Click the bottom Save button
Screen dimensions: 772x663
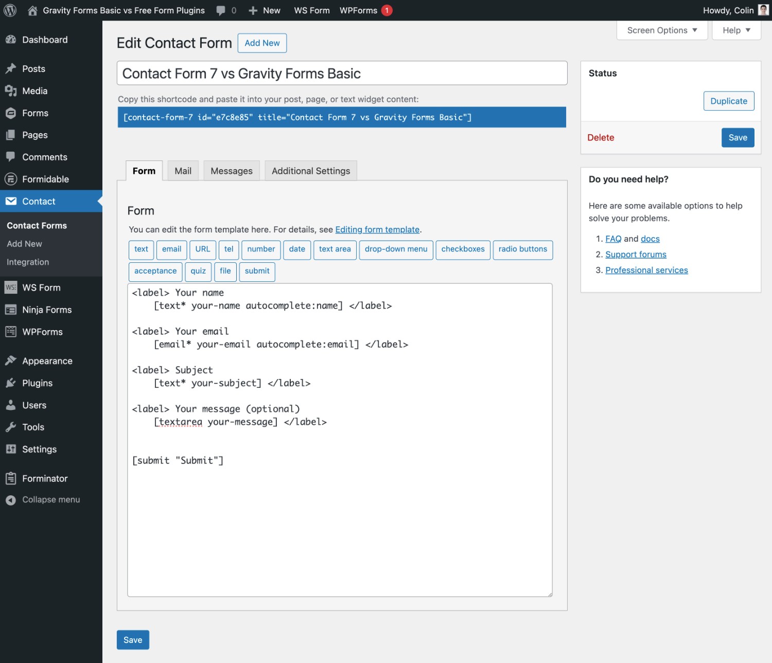pyautogui.click(x=133, y=640)
